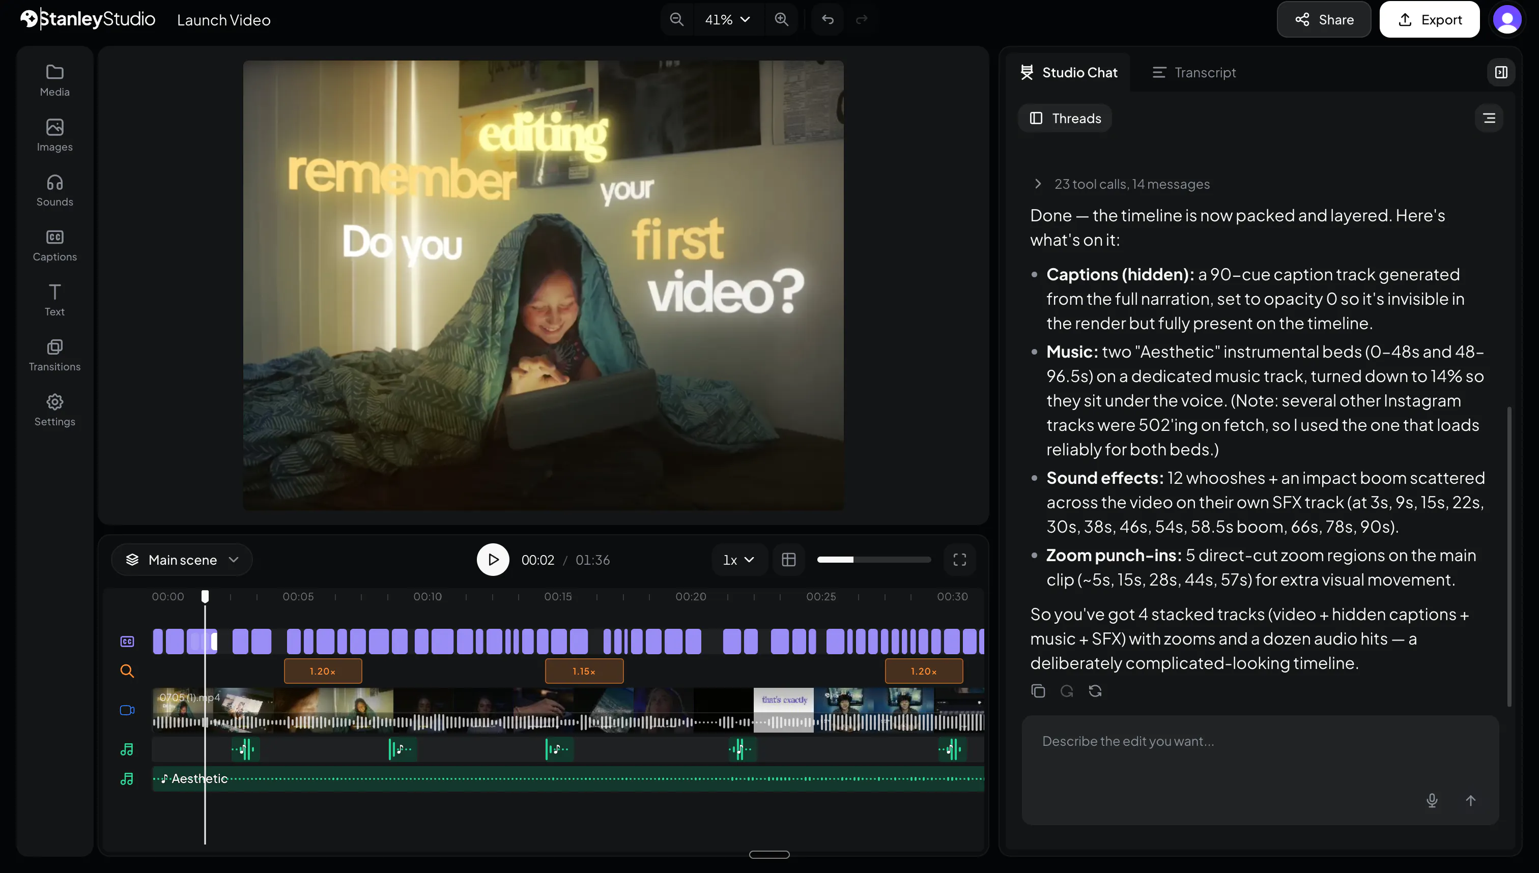Screen dimensions: 1539x873
Task: Click the timeline zoom slider
Action: point(874,560)
